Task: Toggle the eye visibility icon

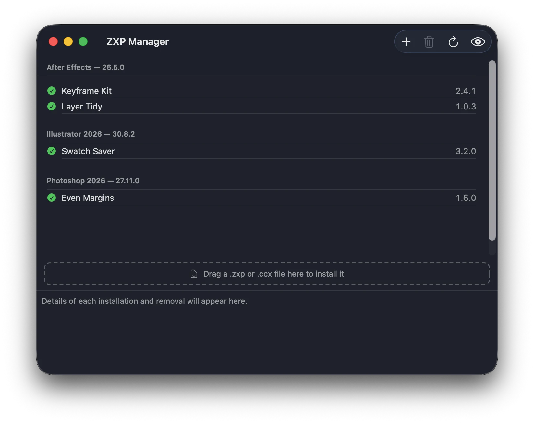Action: point(478,42)
